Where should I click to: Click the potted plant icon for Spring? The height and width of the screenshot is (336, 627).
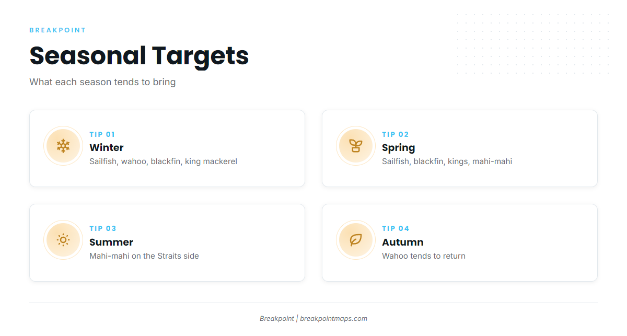pyautogui.click(x=356, y=146)
